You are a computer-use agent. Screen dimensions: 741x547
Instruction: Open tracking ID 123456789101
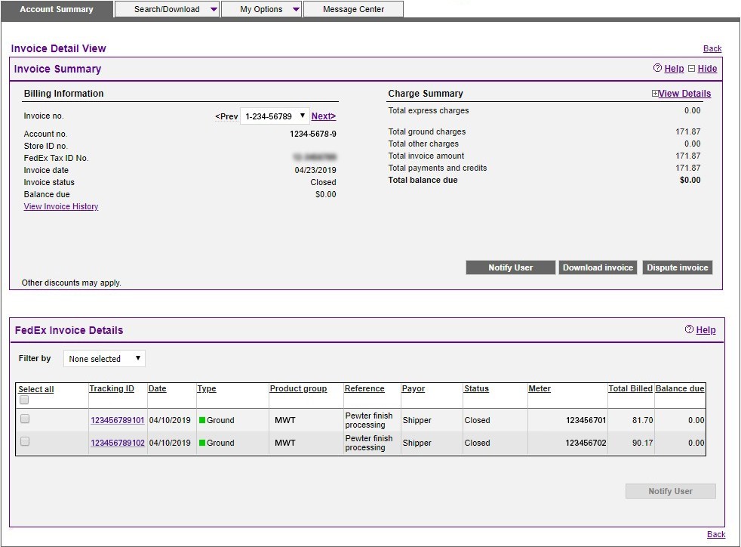pyautogui.click(x=118, y=420)
